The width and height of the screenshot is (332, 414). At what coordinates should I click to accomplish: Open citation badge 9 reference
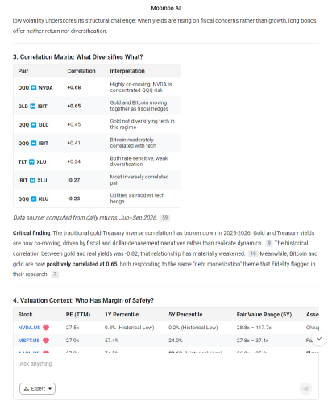pyautogui.click(x=269, y=243)
